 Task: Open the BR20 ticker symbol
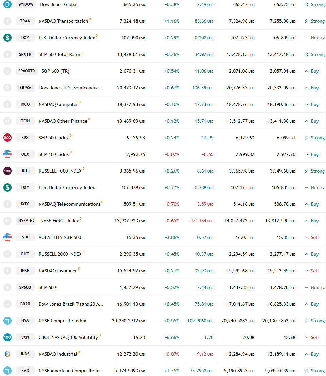click(x=25, y=304)
